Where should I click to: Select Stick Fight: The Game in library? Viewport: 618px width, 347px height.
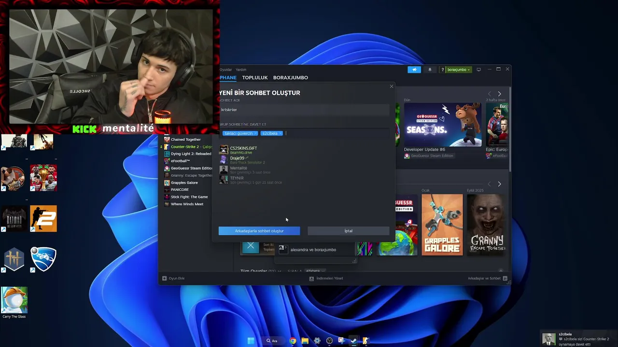[186, 197]
